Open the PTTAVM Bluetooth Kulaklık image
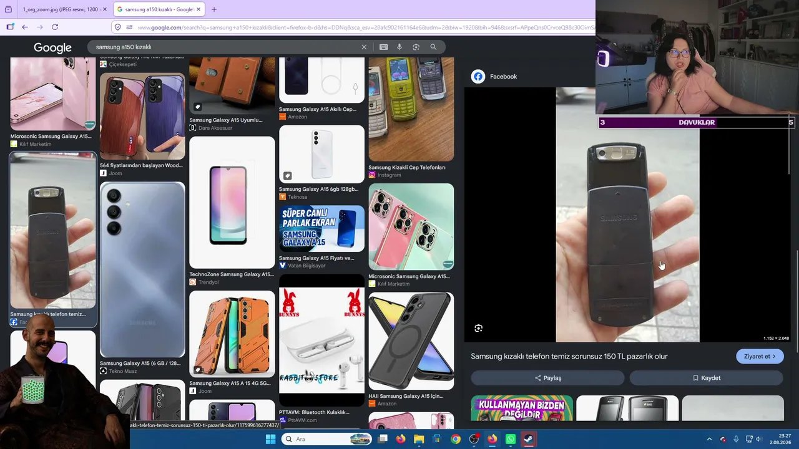The image size is (799, 449). (x=321, y=340)
